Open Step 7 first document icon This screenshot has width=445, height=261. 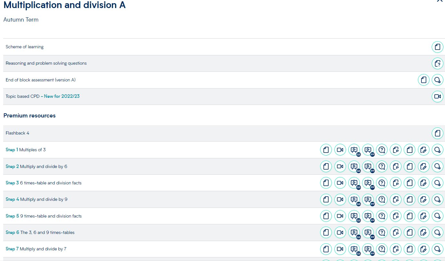pos(326,249)
